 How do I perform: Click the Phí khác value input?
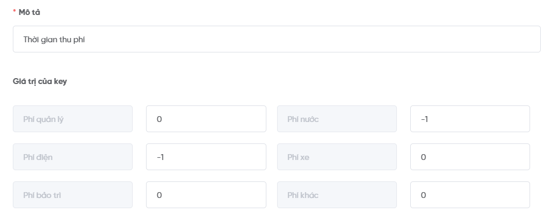[470, 195]
